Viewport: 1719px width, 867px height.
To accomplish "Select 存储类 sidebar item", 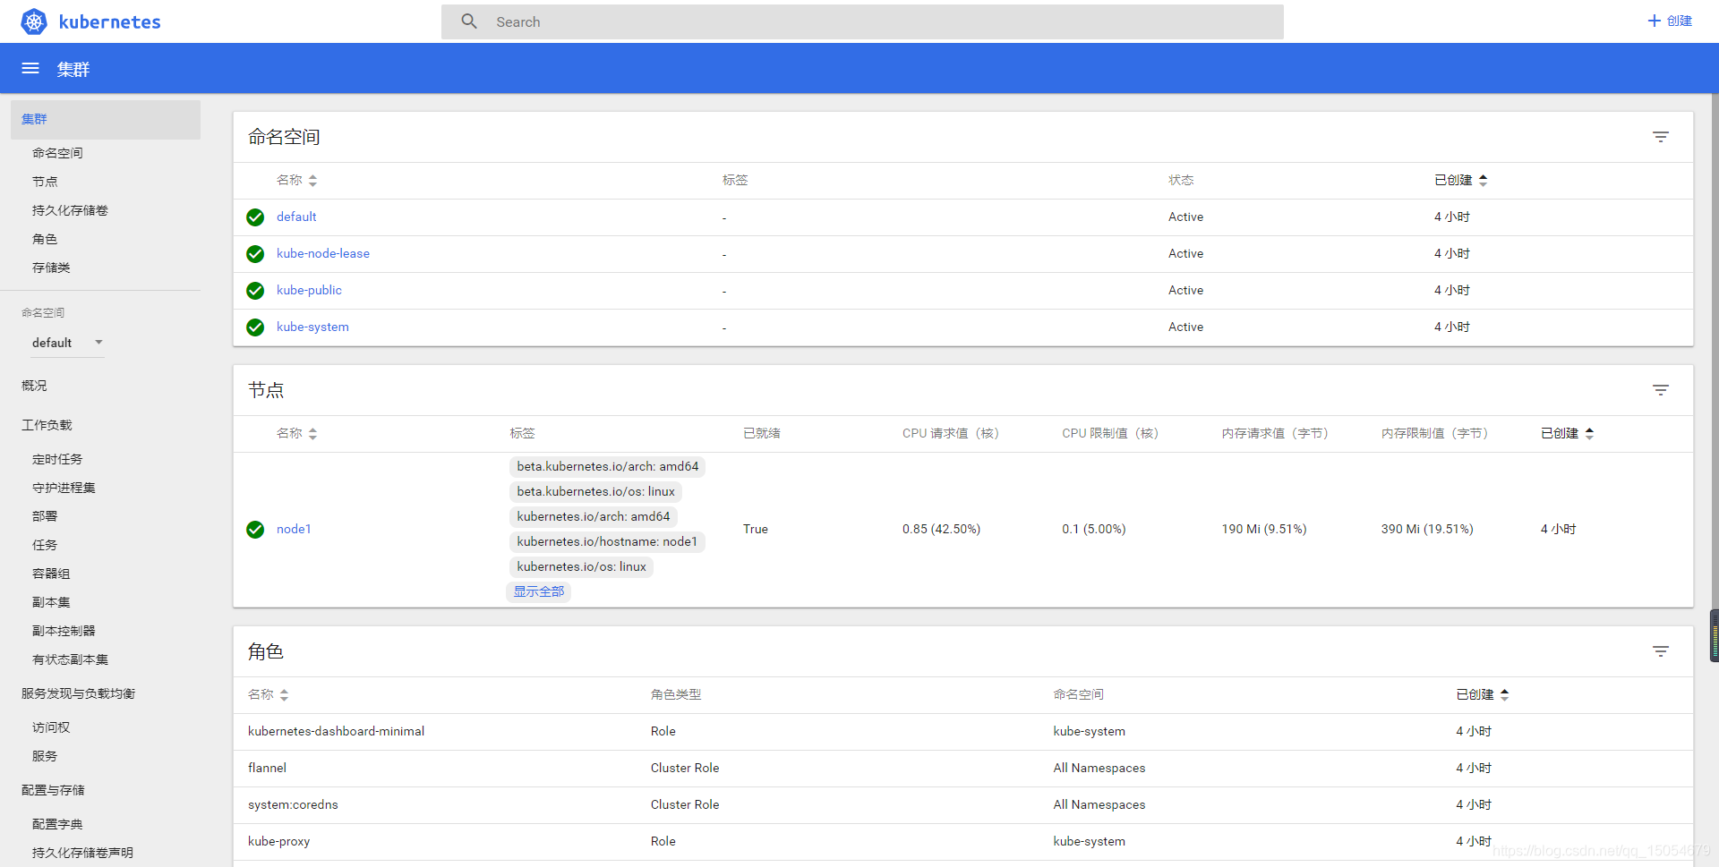I will (x=51, y=268).
